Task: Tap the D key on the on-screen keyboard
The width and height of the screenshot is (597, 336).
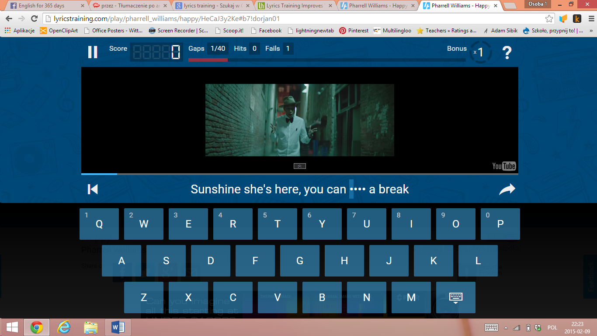Action: [211, 261]
